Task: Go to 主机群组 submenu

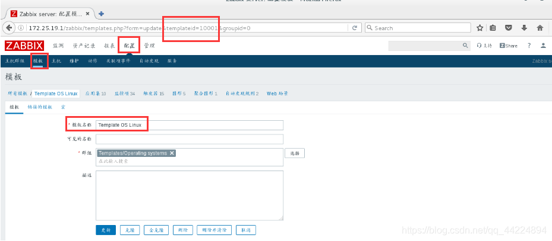Action: pos(15,60)
